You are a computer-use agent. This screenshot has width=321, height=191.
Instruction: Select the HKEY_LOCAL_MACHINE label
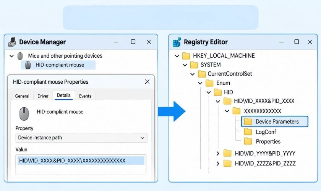224,56
